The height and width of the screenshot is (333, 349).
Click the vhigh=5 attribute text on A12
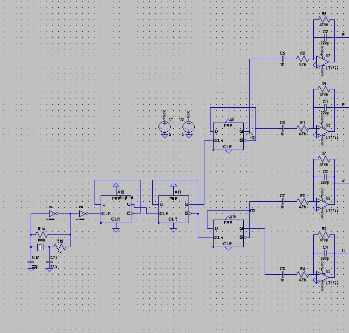126,198
